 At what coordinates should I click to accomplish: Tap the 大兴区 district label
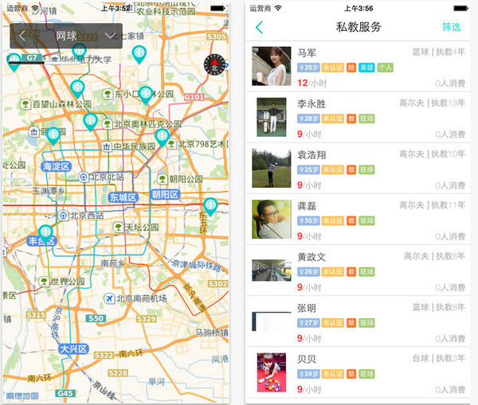[x=73, y=349]
